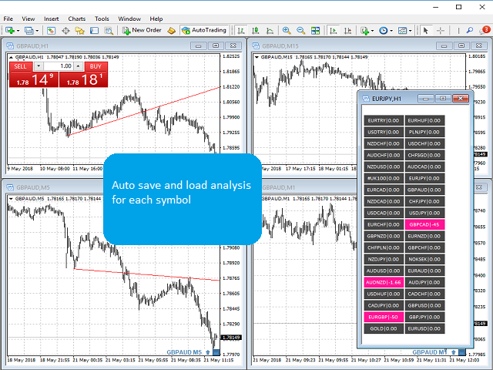Toggle one-click trading triangle on GBPAUD,M15
493x370 pixels.
coord(257,57)
